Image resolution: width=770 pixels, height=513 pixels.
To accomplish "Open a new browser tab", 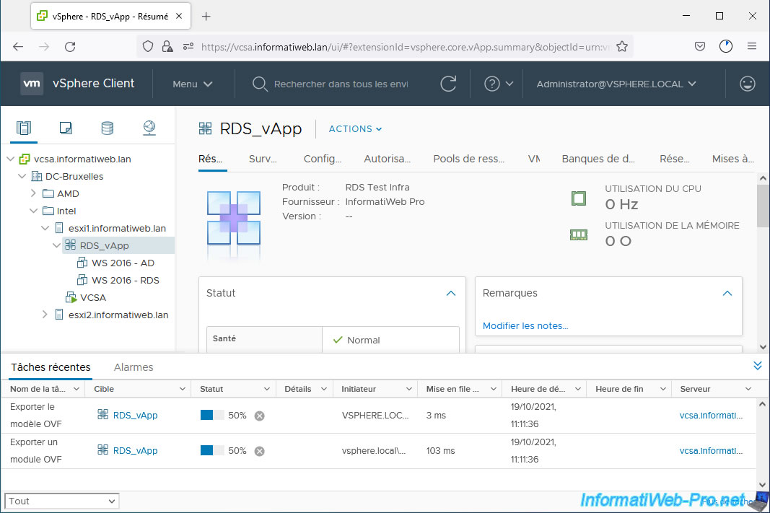I will point(206,16).
